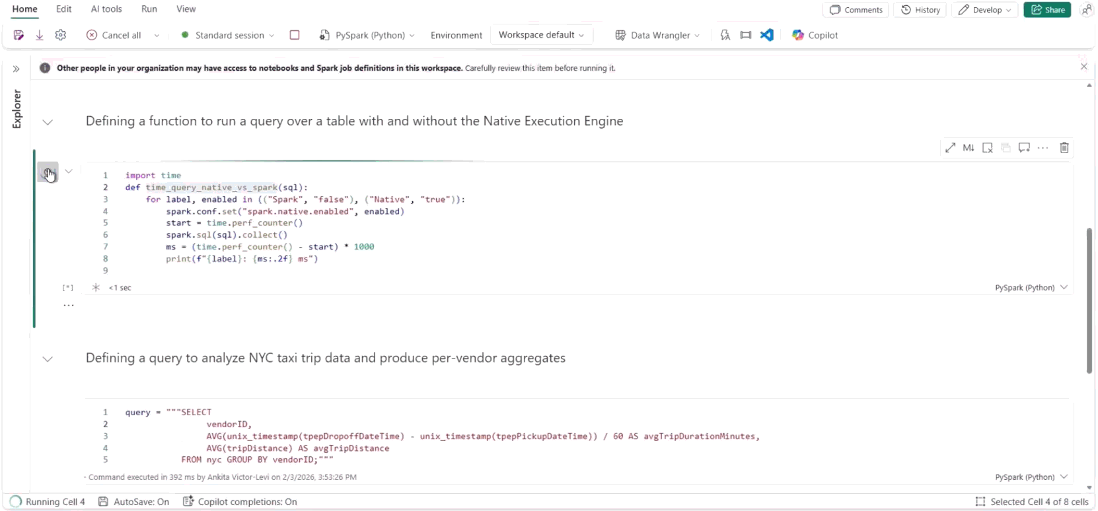The image size is (1098, 511).
Task: Click the info icon in warning banner
Action: click(x=45, y=68)
